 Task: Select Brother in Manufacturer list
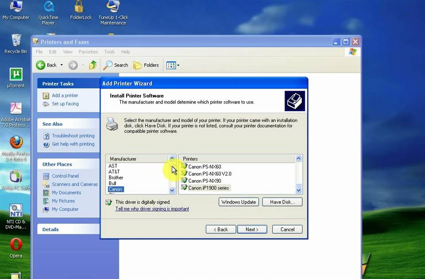click(x=116, y=178)
